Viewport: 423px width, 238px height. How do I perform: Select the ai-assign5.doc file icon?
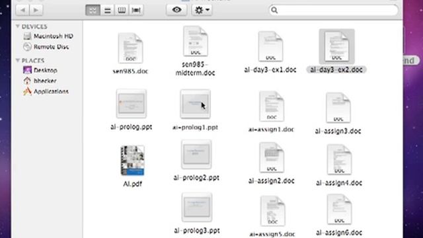point(273,211)
